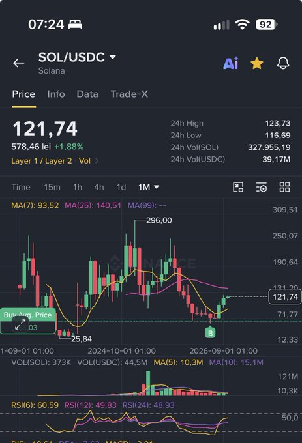
Task: Open the AI assistant icon
Action: [231, 63]
